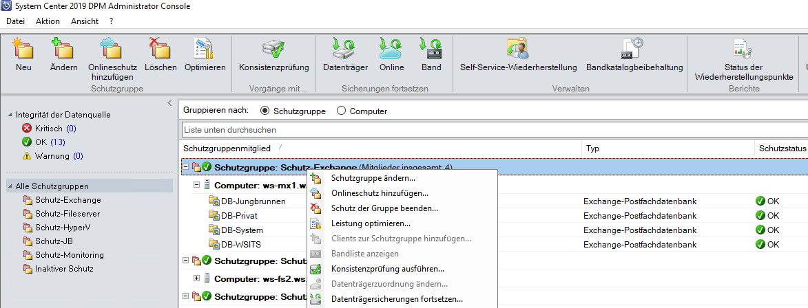Image resolution: width=808 pixels, height=308 pixels.
Task: Select the Computer grouping radio button
Action: coord(341,111)
